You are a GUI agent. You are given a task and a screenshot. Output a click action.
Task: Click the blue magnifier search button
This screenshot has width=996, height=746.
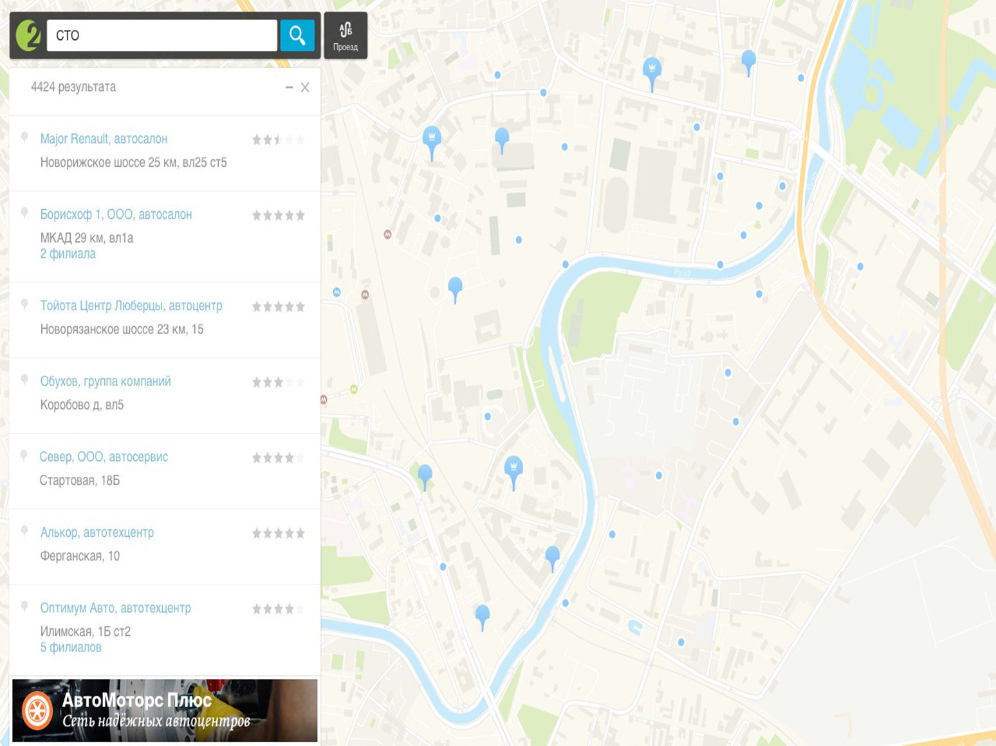pos(297,35)
